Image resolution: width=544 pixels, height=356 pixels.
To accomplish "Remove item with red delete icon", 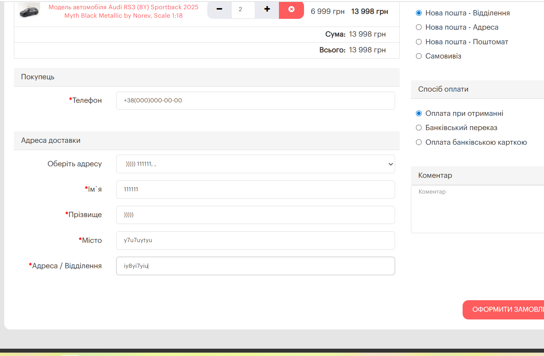I will [x=291, y=9].
